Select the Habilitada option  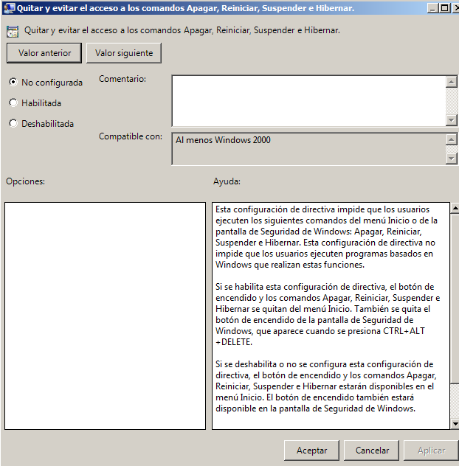click(13, 102)
